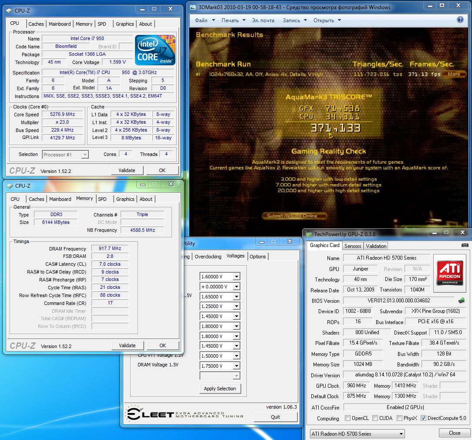The height and width of the screenshot is (440, 472).
Task: Click Apply Selection in EVGA utility
Action: click(220, 389)
